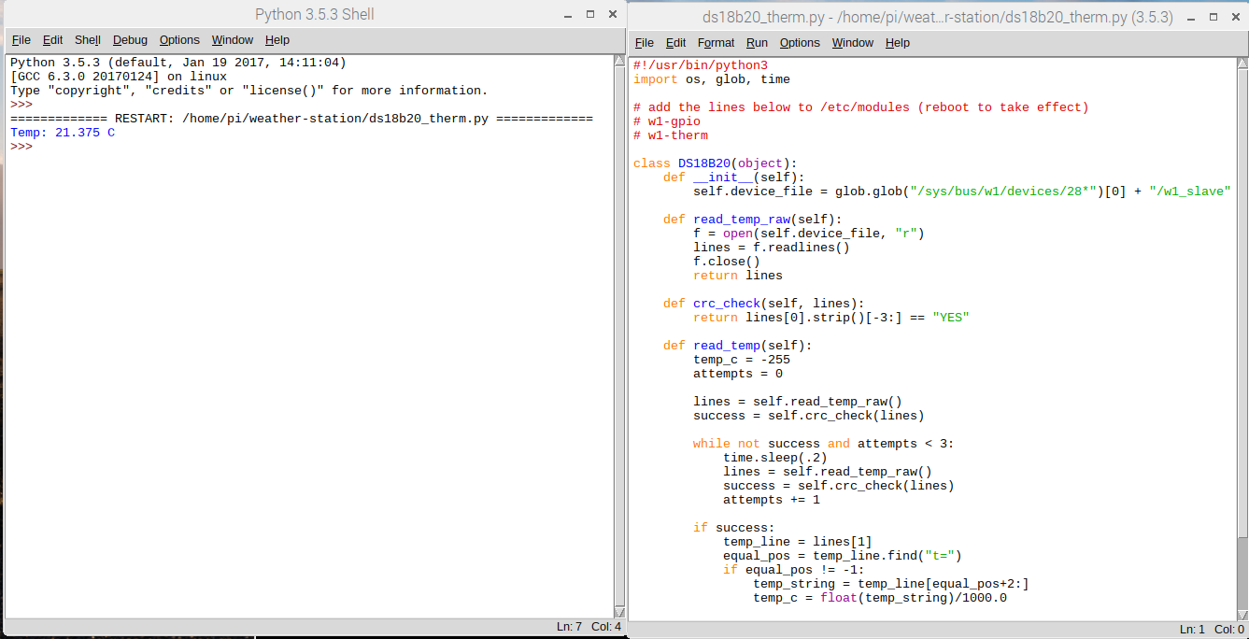1249x639 pixels.
Task: Open the Format menu
Action: coord(717,43)
